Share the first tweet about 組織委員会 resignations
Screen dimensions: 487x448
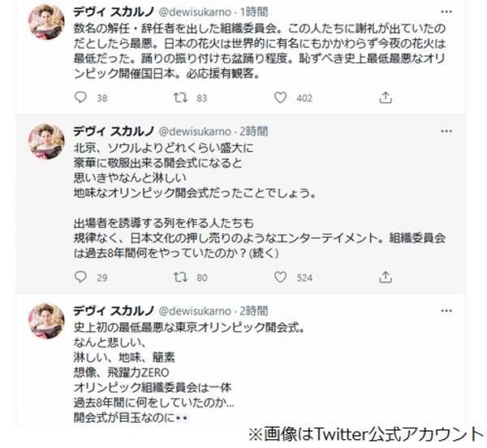pyautogui.click(x=386, y=97)
